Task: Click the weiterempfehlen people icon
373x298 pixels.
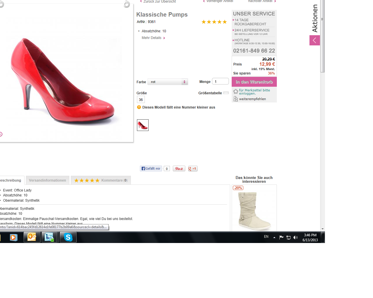Action: [235, 99]
